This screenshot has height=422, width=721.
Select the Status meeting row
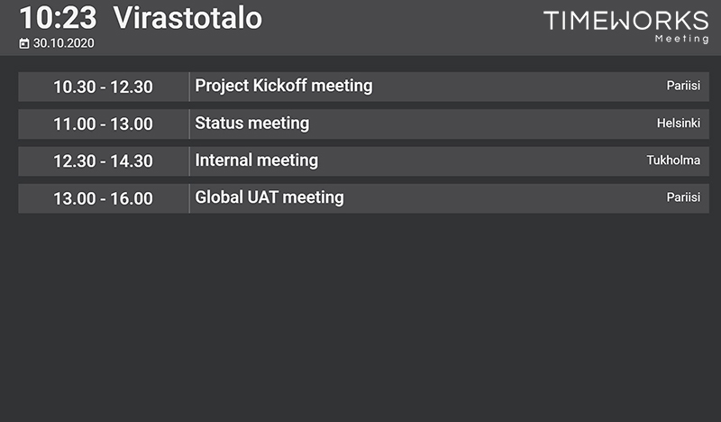click(x=364, y=124)
